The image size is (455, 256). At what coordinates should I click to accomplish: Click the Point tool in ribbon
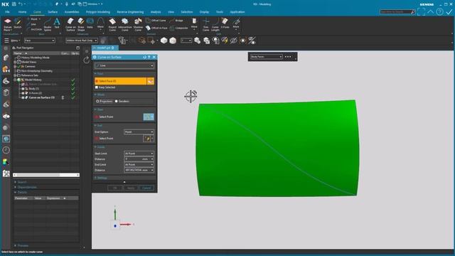pyautogui.click(x=33, y=19)
